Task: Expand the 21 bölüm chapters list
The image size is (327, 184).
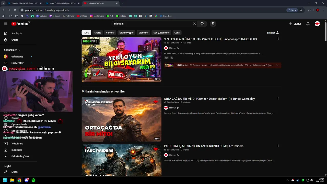Action: point(277,65)
